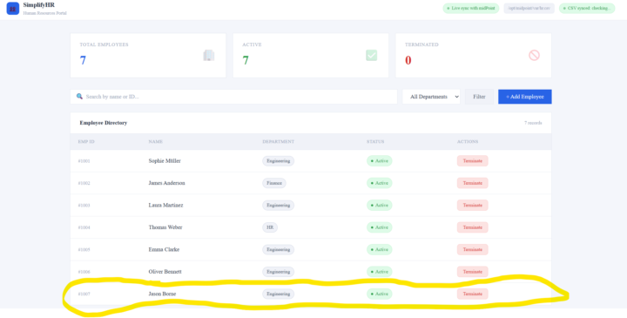Viewport: 627px width, 318px height.
Task: Click the Filter button
Action: [479, 97]
